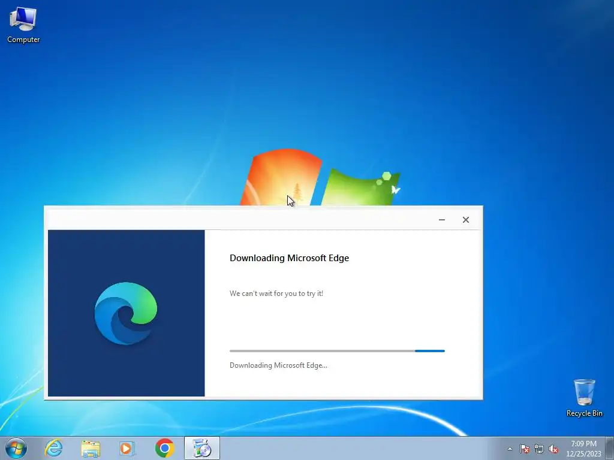
Task: Click the Edge download progress bar
Action: (x=337, y=351)
